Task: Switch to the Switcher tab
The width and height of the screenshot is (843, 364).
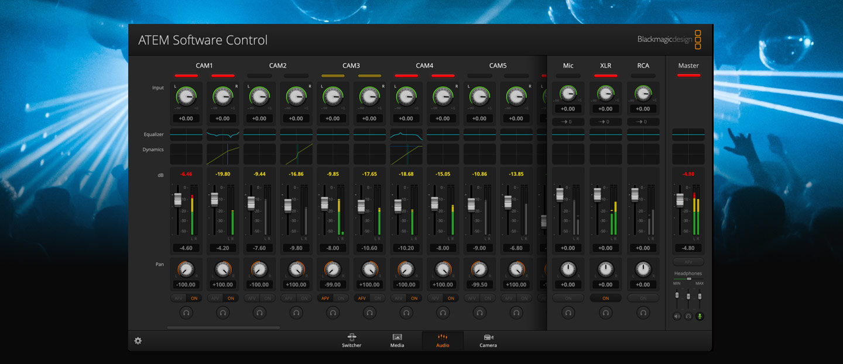Action: tap(352, 341)
